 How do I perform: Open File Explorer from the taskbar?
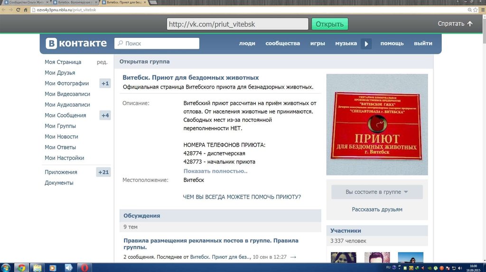(x=37, y=267)
